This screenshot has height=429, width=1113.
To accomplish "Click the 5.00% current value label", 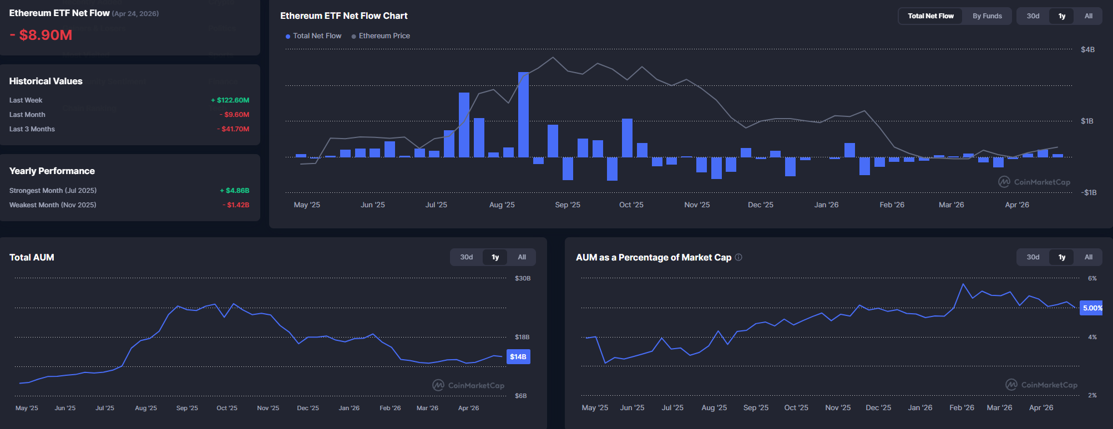I will (1092, 308).
